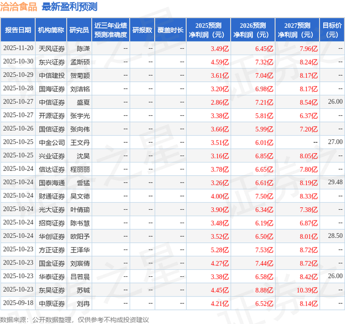Click target price 28.50
Viewport: 345px width, 324px height.
[x=335, y=236]
